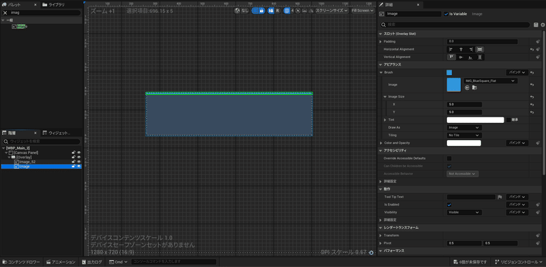Screen dimensions: 546x267
Task: Switch to the ライブラリ tab
Action: coord(53,5)
